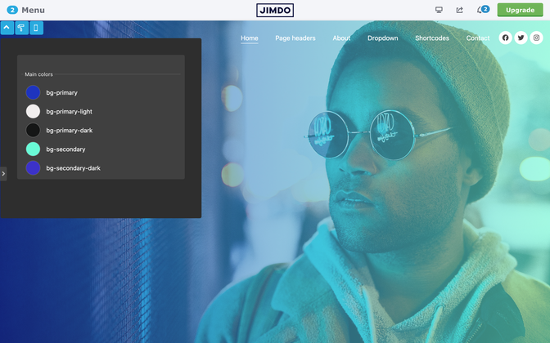Open the Dropdown nav item

(383, 38)
